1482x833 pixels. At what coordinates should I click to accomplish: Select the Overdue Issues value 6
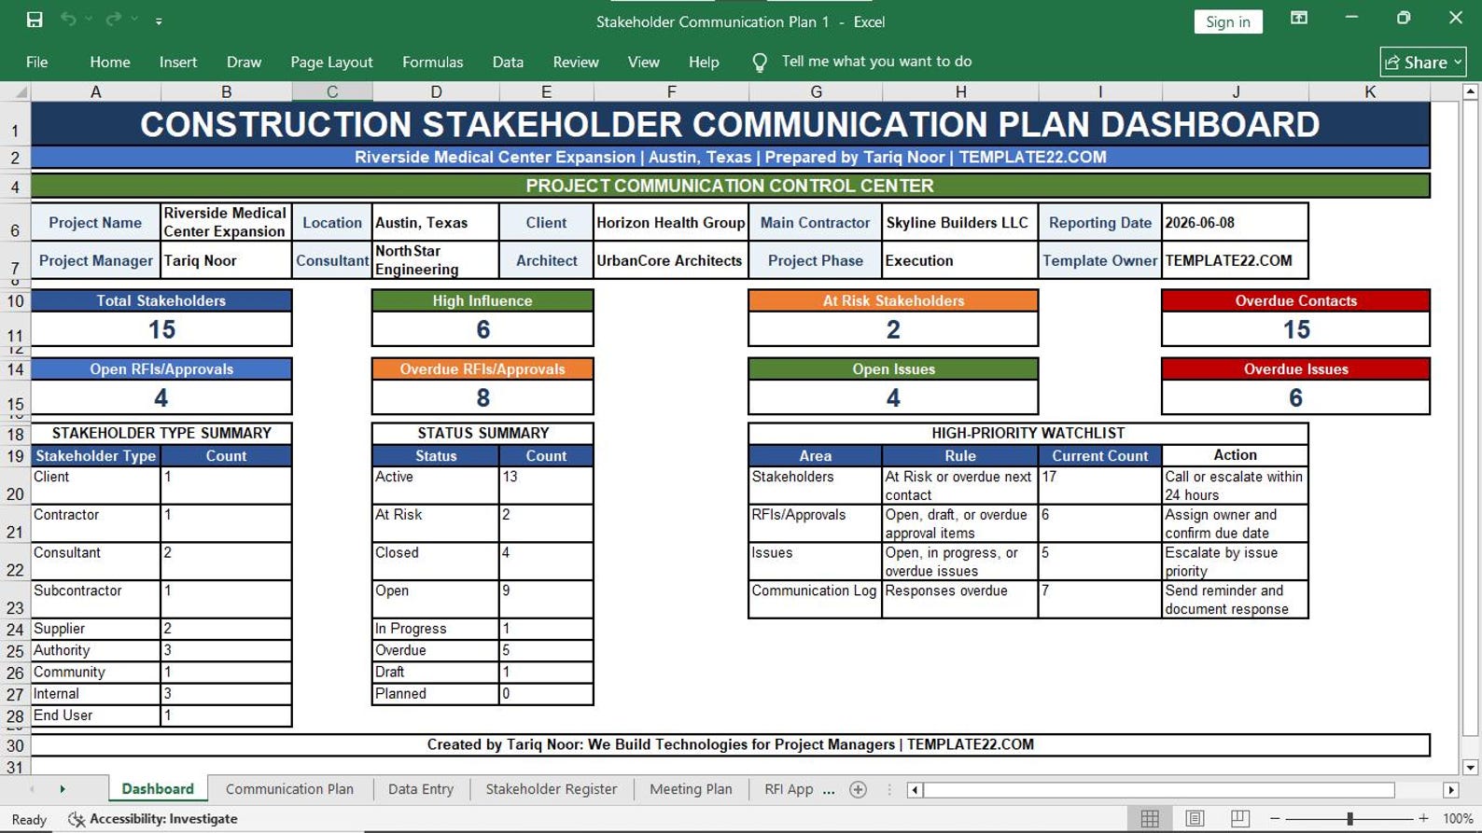point(1295,398)
